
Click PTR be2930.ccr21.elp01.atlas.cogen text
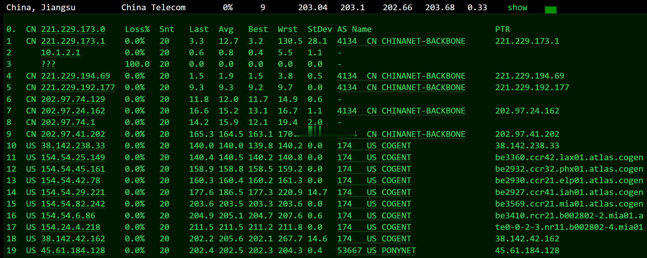(x=569, y=181)
